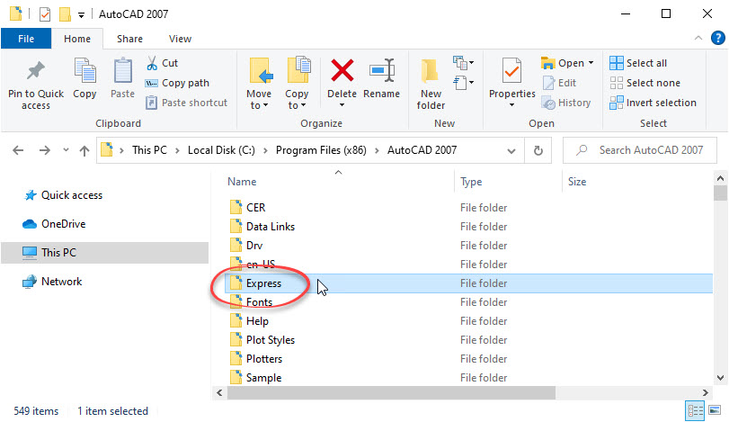The width and height of the screenshot is (729, 422).
Task: Create a New folder from ribbon
Action: [431, 85]
